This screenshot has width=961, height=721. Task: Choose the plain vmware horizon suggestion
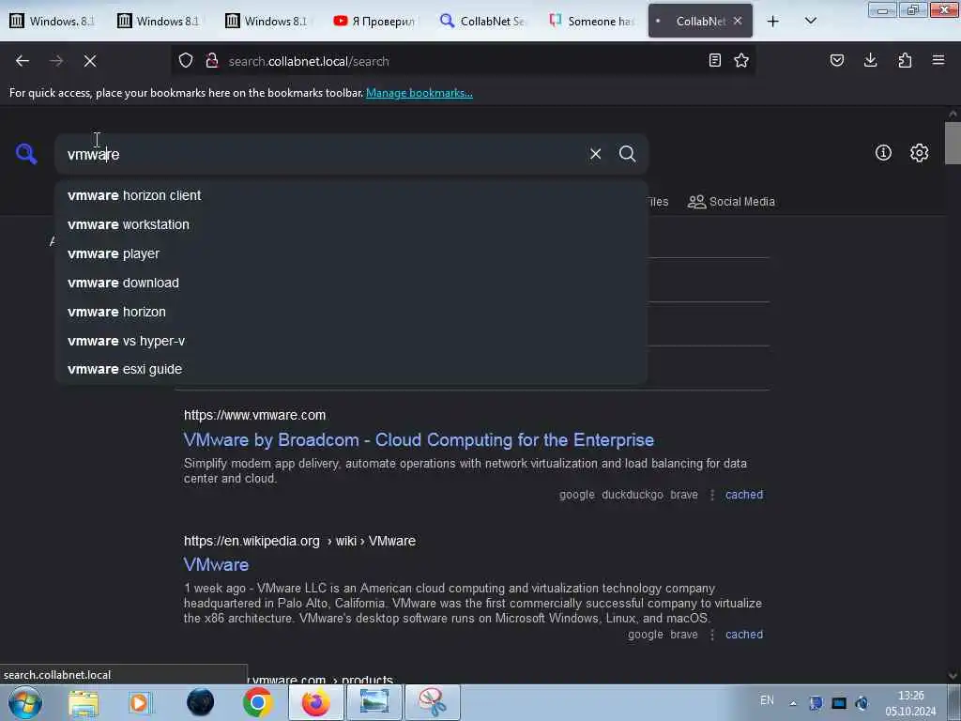coord(351,312)
